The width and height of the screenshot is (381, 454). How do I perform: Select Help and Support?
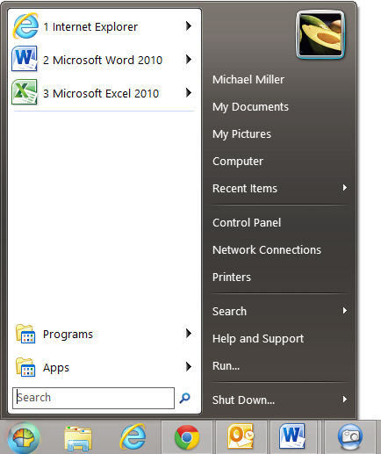click(258, 339)
